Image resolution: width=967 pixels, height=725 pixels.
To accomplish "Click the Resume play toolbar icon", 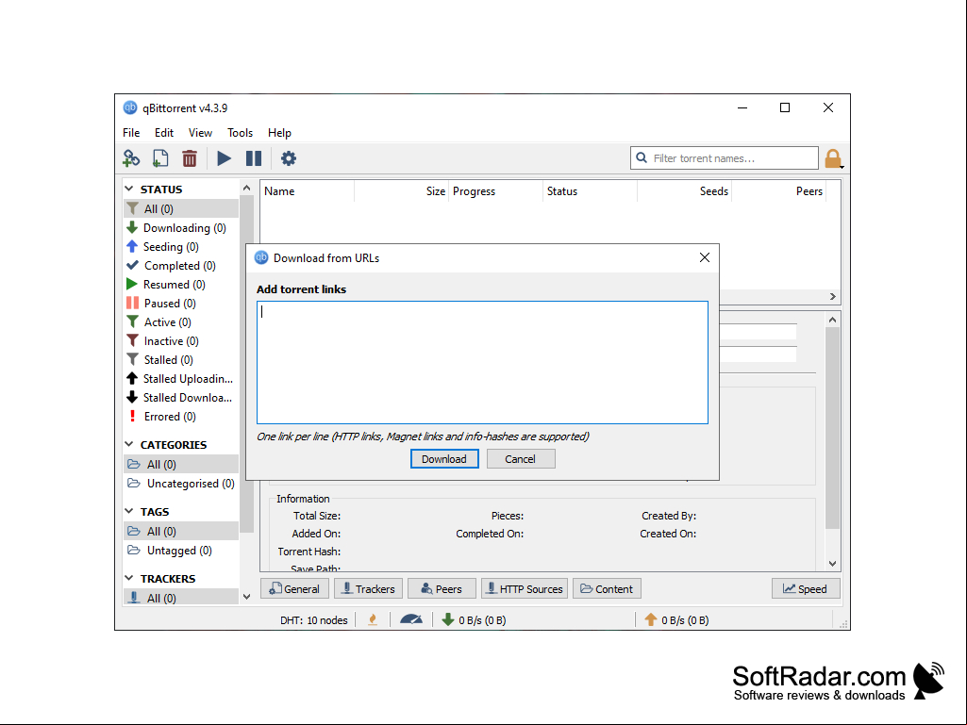I will point(224,158).
